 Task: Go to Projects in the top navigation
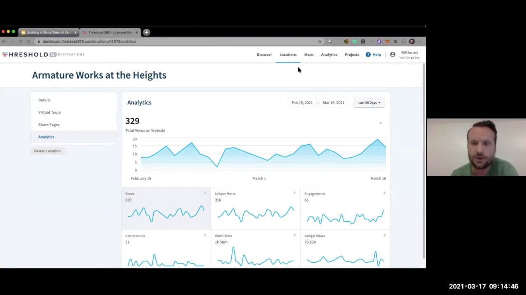pyautogui.click(x=352, y=54)
